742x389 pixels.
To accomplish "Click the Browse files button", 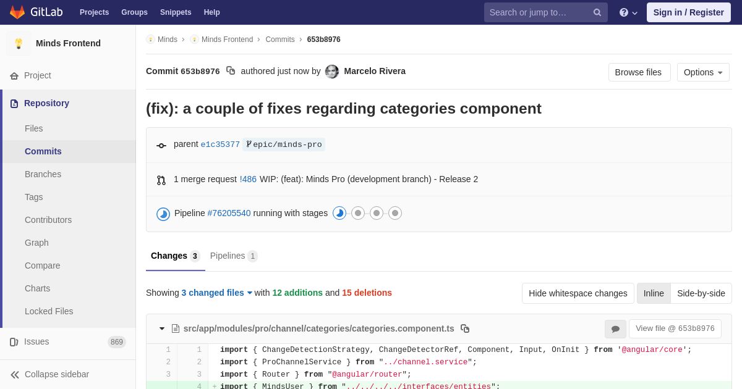I will pyautogui.click(x=639, y=72).
